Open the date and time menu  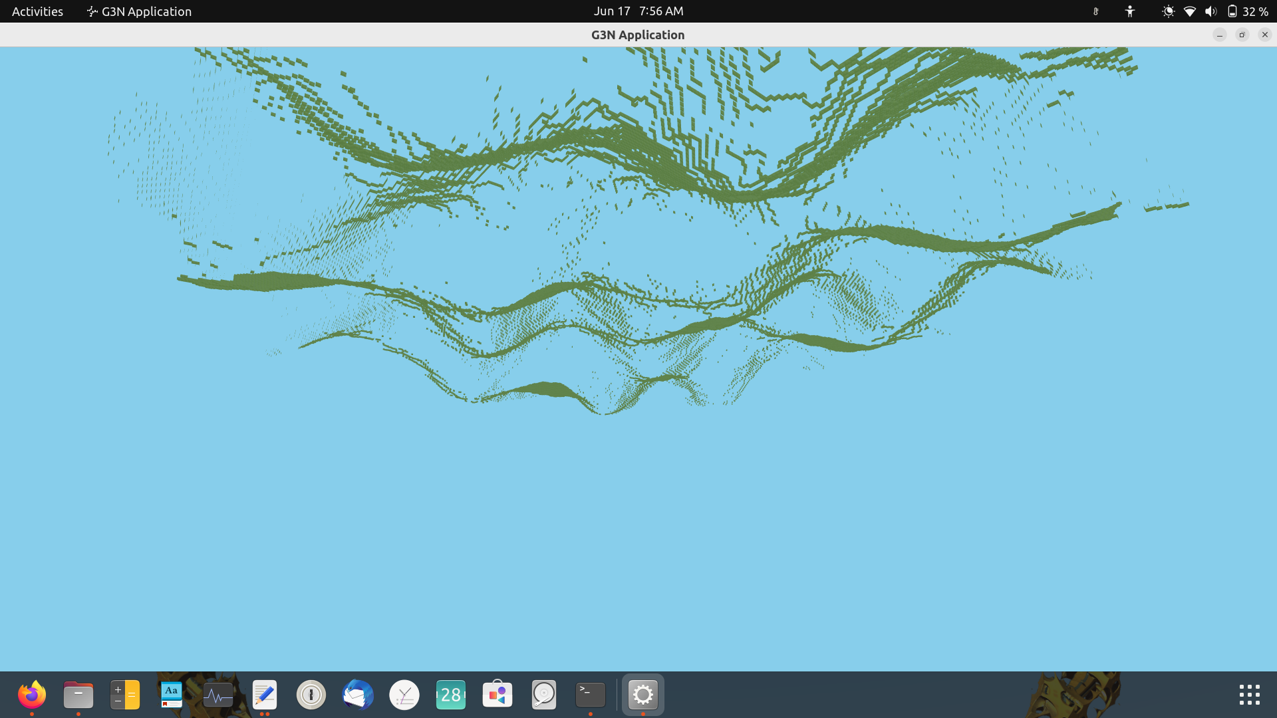(638, 11)
